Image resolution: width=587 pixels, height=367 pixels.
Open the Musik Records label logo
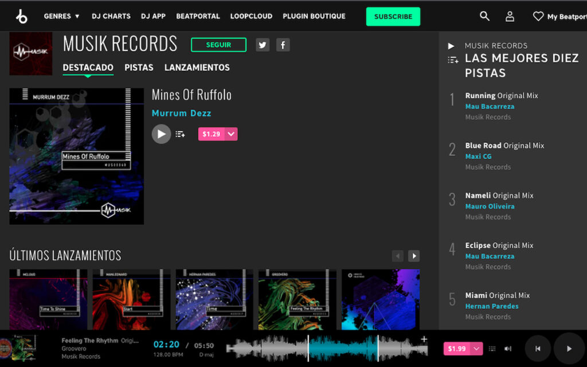click(31, 53)
